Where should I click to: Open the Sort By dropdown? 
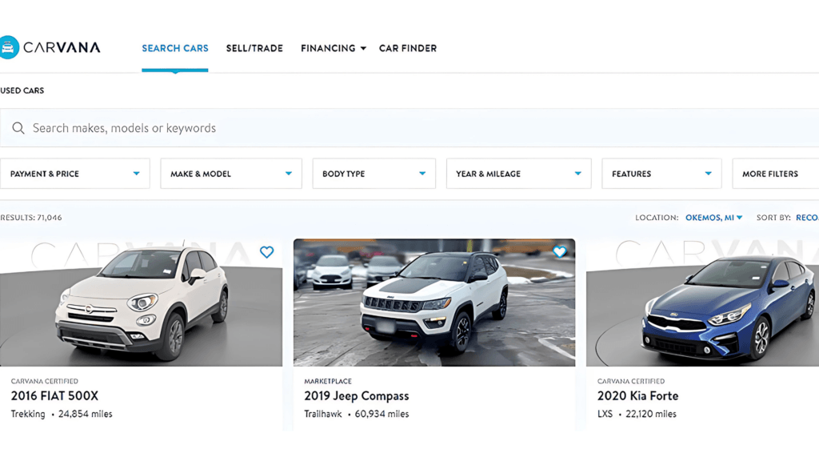(x=807, y=218)
